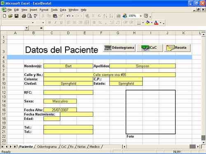Save the workbook with floppy disk icon
The width and height of the screenshot is (206, 154).
click(16, 16)
